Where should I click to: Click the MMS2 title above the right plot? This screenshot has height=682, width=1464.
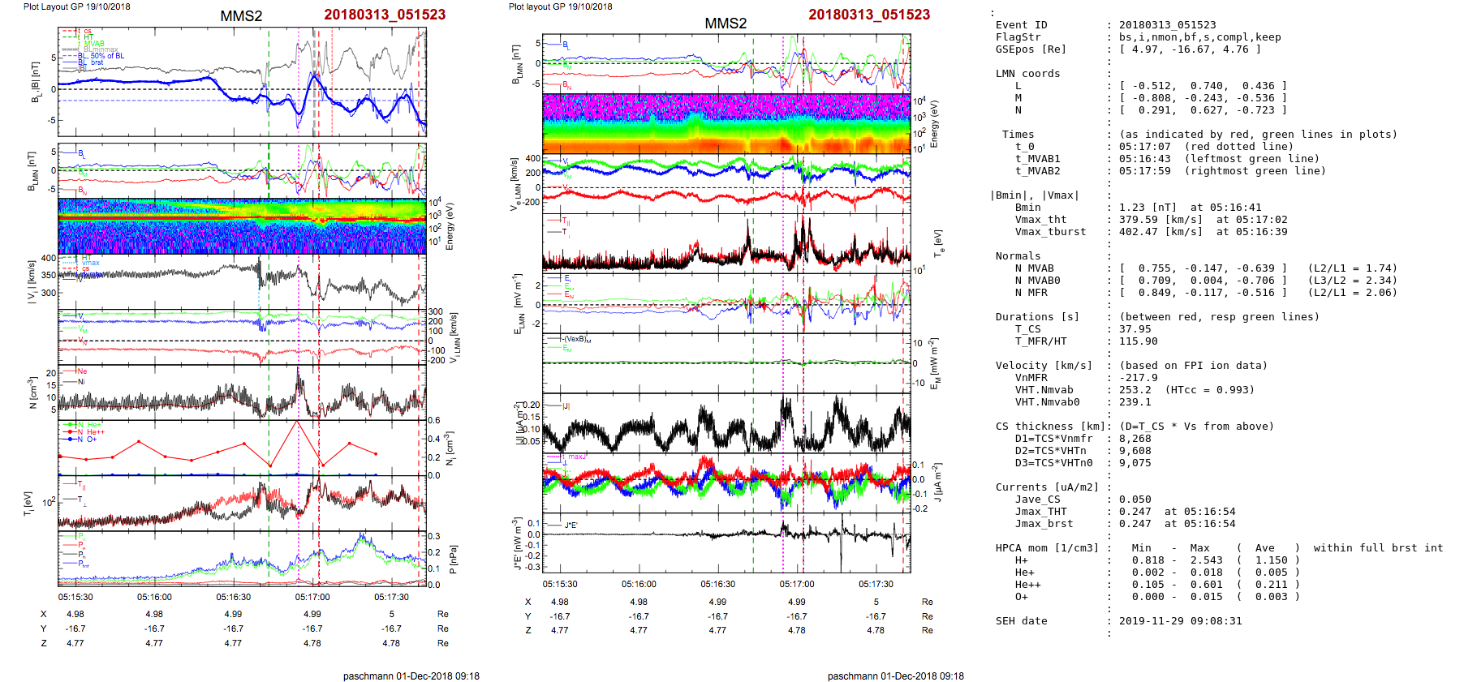coord(726,24)
